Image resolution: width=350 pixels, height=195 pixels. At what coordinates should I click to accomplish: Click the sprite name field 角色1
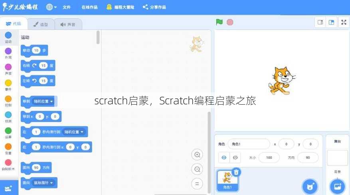[x=249, y=144]
